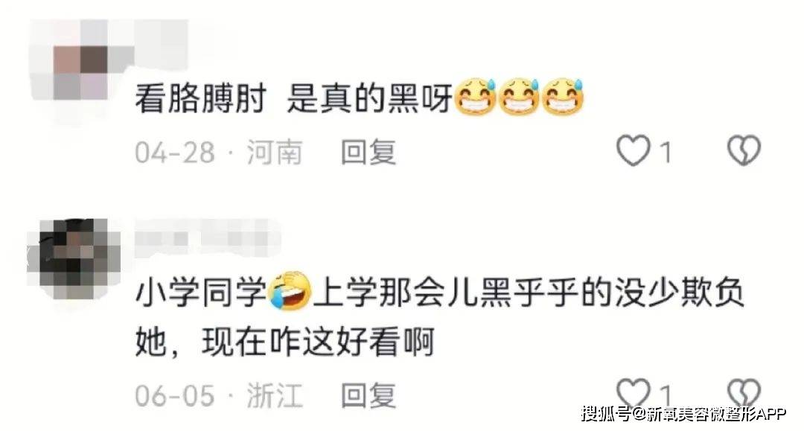Image resolution: width=804 pixels, height=431 pixels.
Task: Click the middle sweat-grin emoji in first comment
Action: [519, 97]
